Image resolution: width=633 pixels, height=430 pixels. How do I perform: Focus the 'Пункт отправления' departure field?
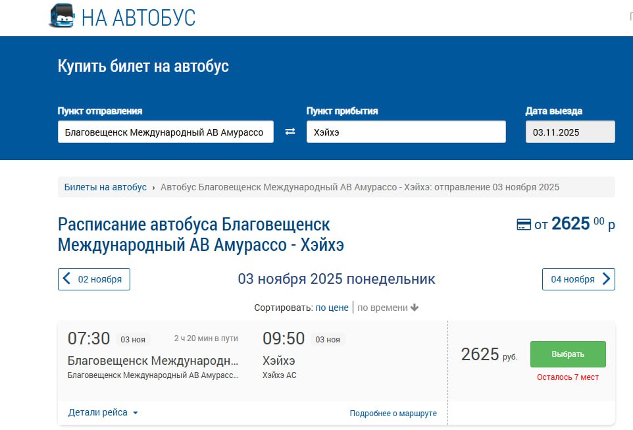tap(165, 132)
